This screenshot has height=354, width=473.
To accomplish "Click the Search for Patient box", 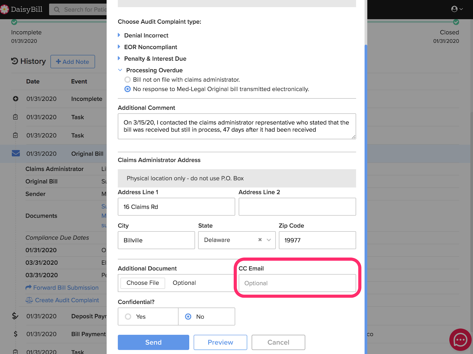I will (78, 9).
